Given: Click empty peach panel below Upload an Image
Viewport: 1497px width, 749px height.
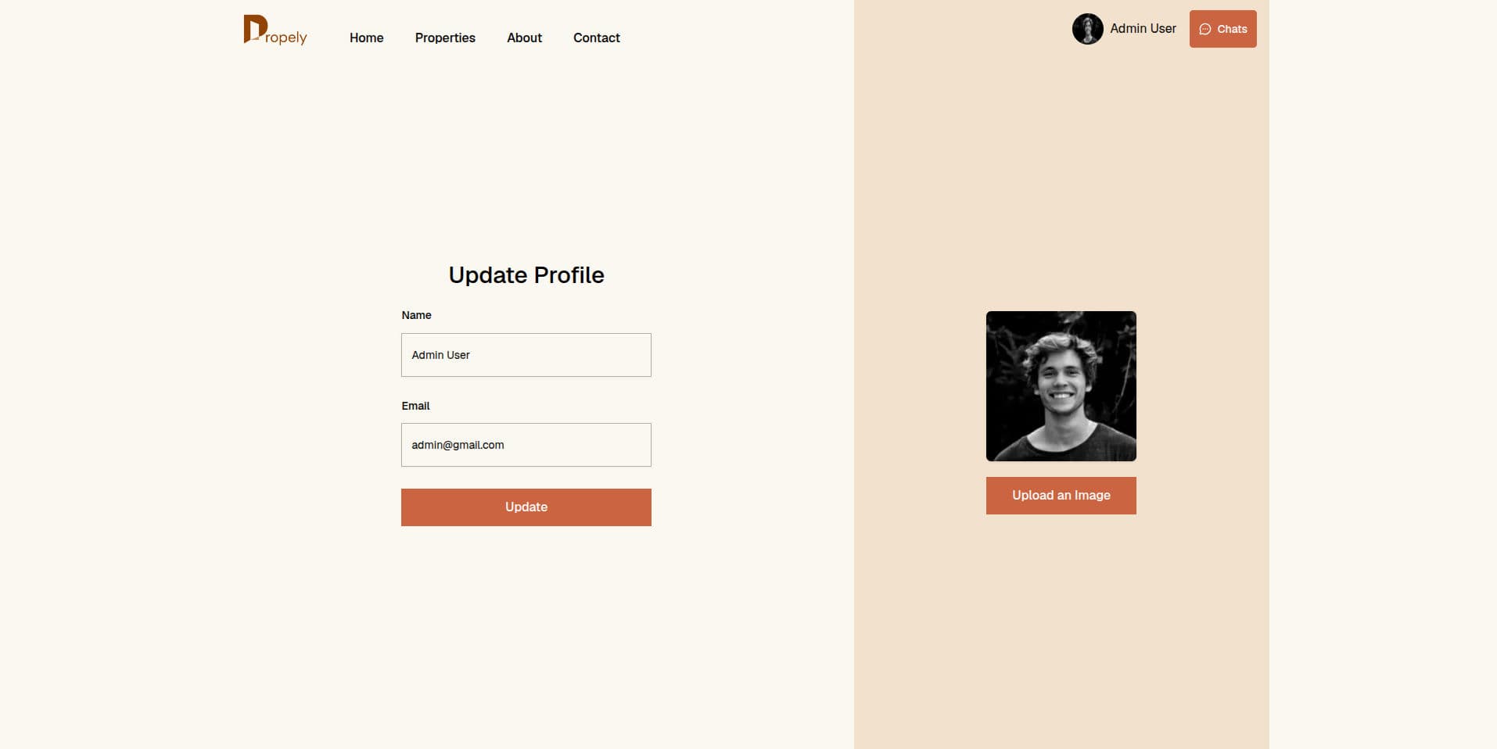Looking at the screenshot, I should click(x=1061, y=625).
